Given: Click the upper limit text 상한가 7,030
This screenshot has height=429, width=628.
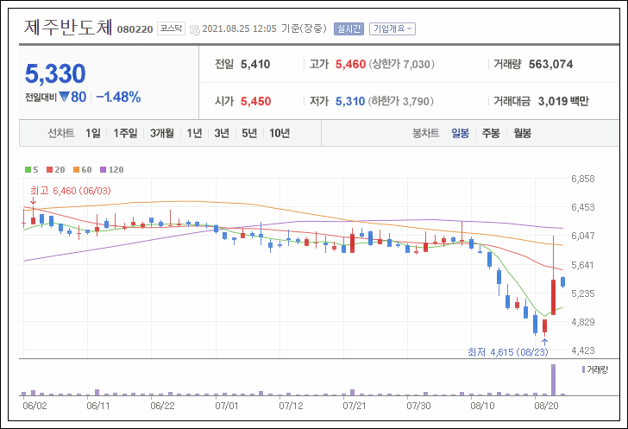Looking at the screenshot, I should coord(401,64).
